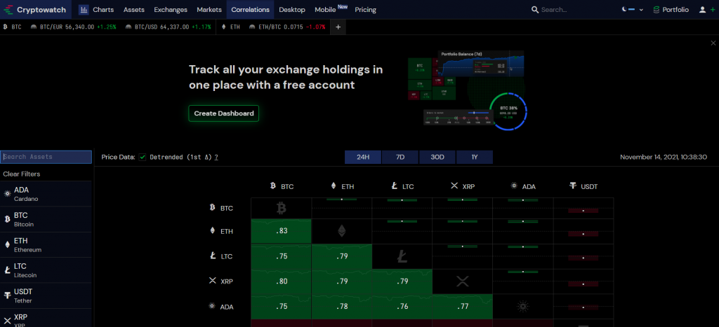Click the Litecoin logo diagonal cell
The image size is (719, 327).
click(x=402, y=256)
